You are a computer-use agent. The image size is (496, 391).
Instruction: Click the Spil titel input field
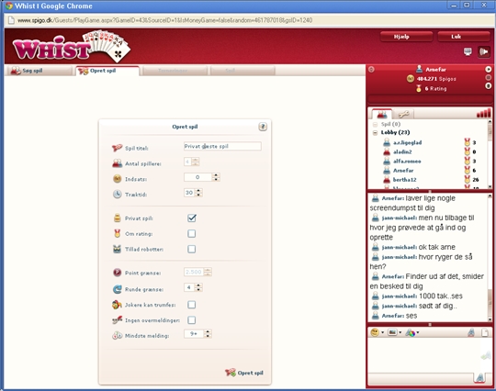(222, 146)
